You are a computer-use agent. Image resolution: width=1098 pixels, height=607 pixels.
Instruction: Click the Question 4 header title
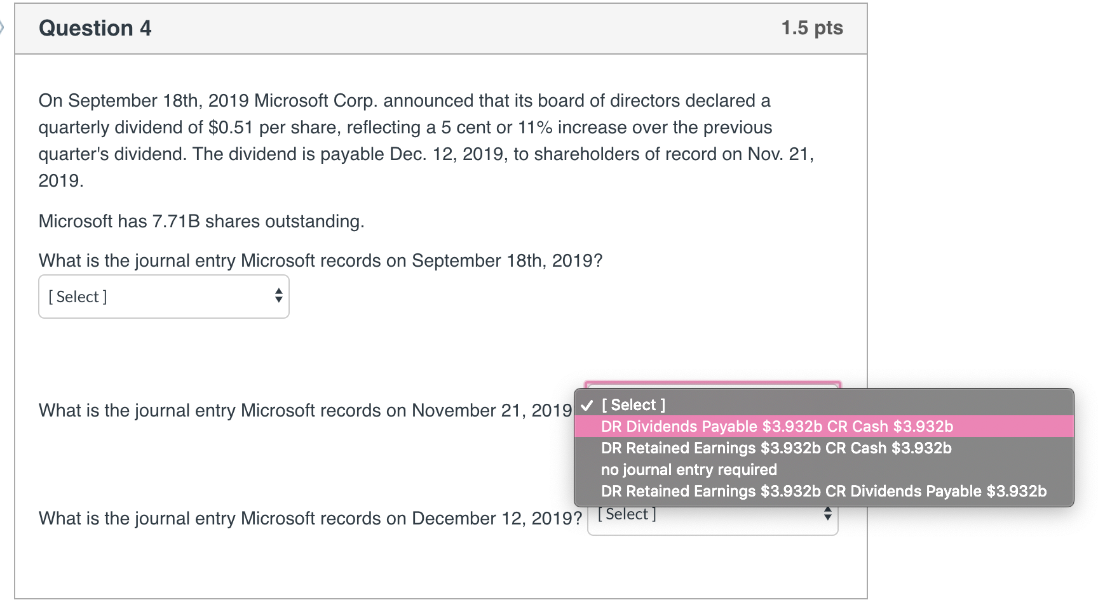coord(94,28)
